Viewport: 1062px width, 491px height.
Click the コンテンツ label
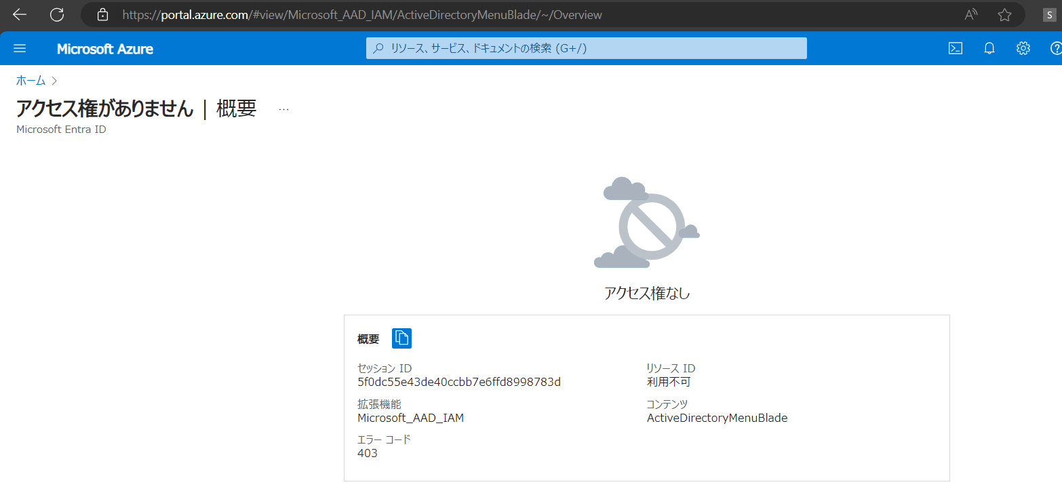click(x=667, y=404)
